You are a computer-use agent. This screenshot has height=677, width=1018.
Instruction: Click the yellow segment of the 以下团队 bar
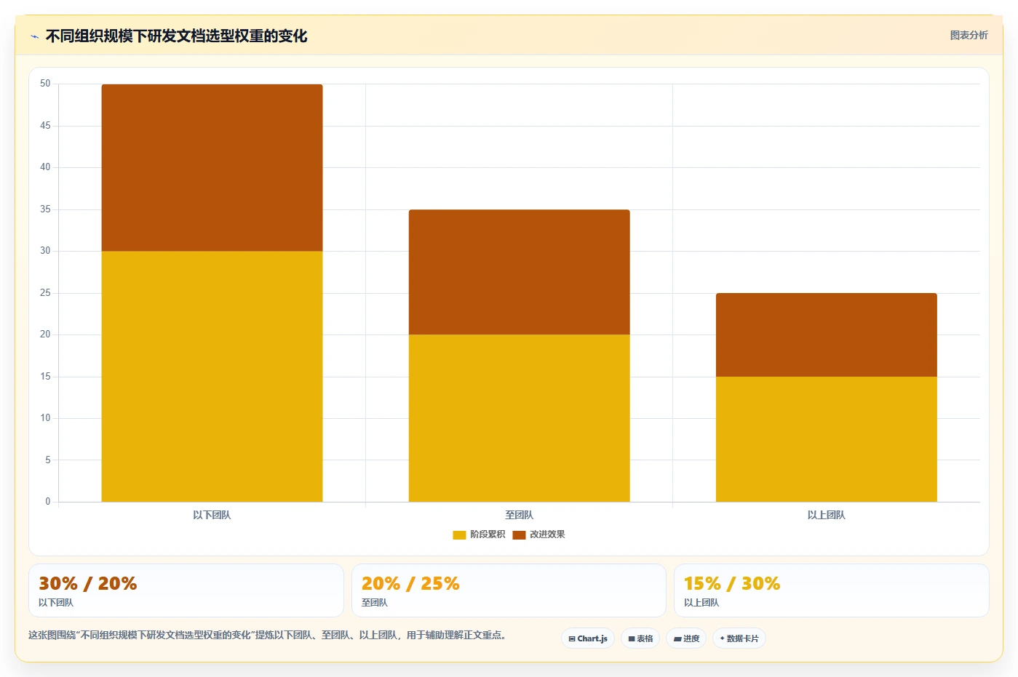212,377
